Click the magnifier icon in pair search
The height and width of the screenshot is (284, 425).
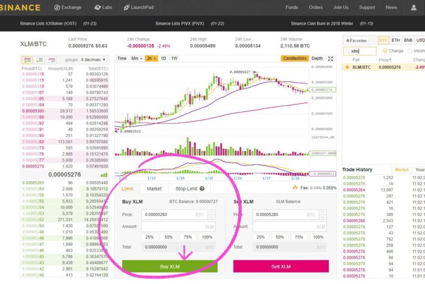(348, 51)
